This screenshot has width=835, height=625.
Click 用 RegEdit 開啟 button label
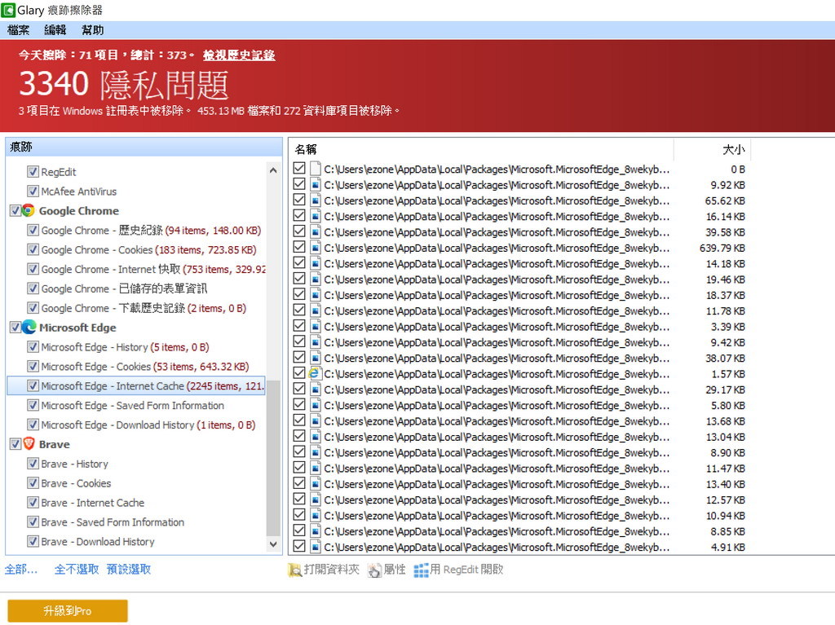click(466, 570)
